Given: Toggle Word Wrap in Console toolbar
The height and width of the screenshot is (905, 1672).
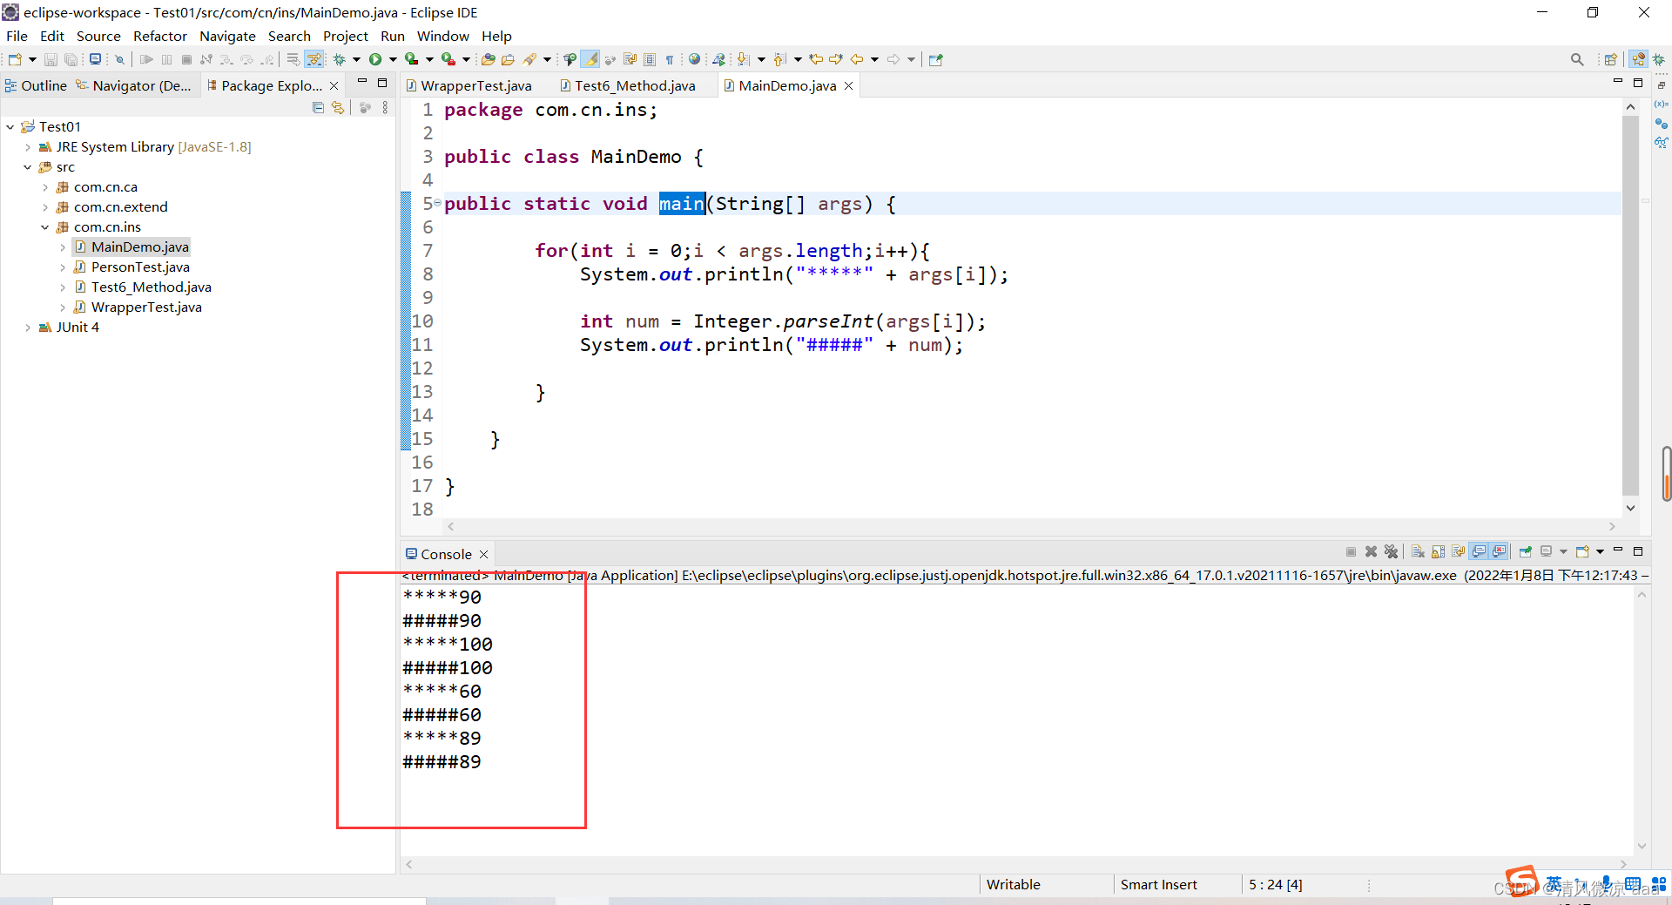Looking at the screenshot, I should coord(1458,551).
